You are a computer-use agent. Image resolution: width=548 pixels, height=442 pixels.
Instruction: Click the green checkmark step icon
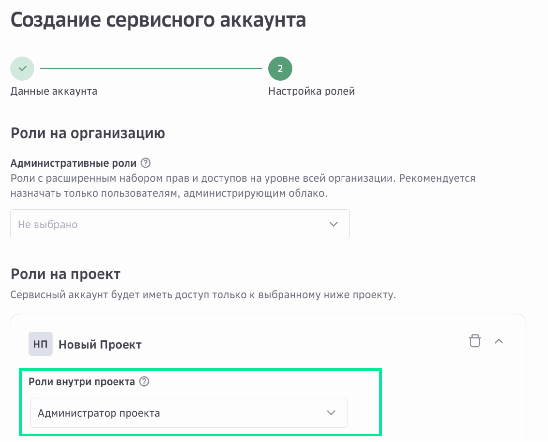pyautogui.click(x=22, y=68)
